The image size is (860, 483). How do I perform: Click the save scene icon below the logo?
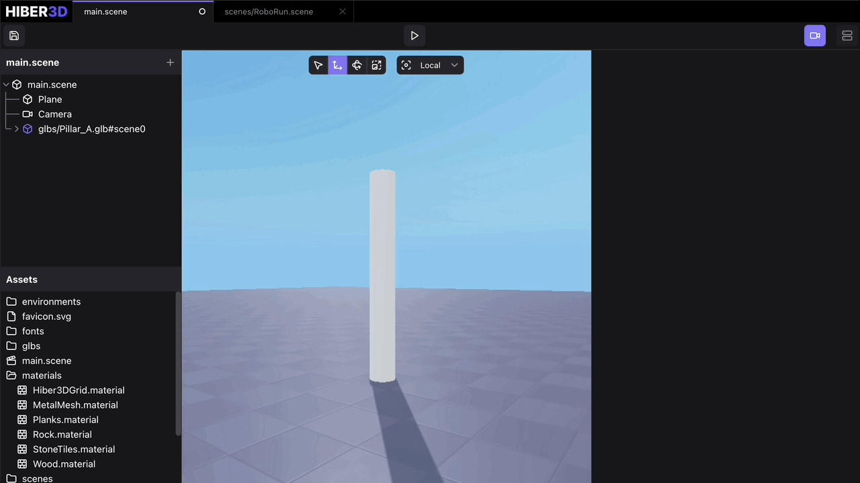click(x=14, y=36)
